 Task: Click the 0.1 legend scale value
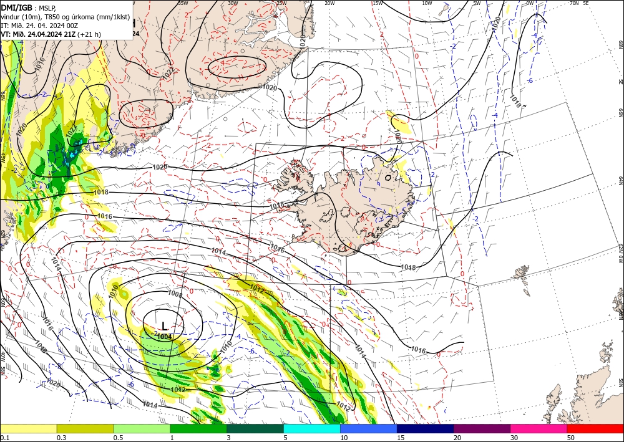click(5, 438)
